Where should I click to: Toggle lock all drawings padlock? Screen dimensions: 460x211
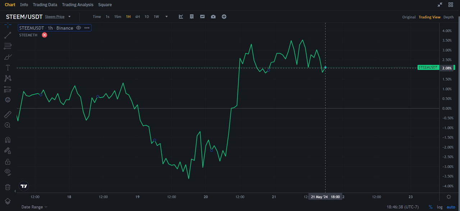[x=8, y=161]
